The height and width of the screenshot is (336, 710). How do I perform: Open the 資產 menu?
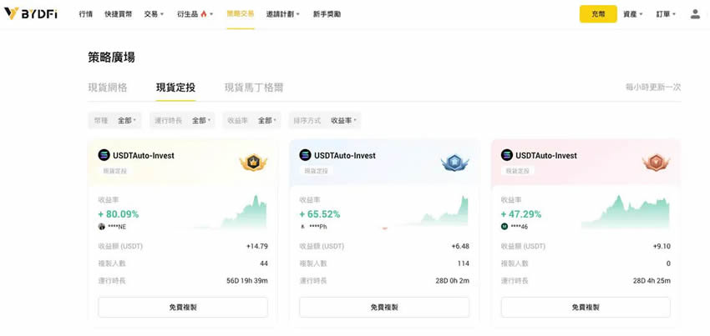point(632,14)
